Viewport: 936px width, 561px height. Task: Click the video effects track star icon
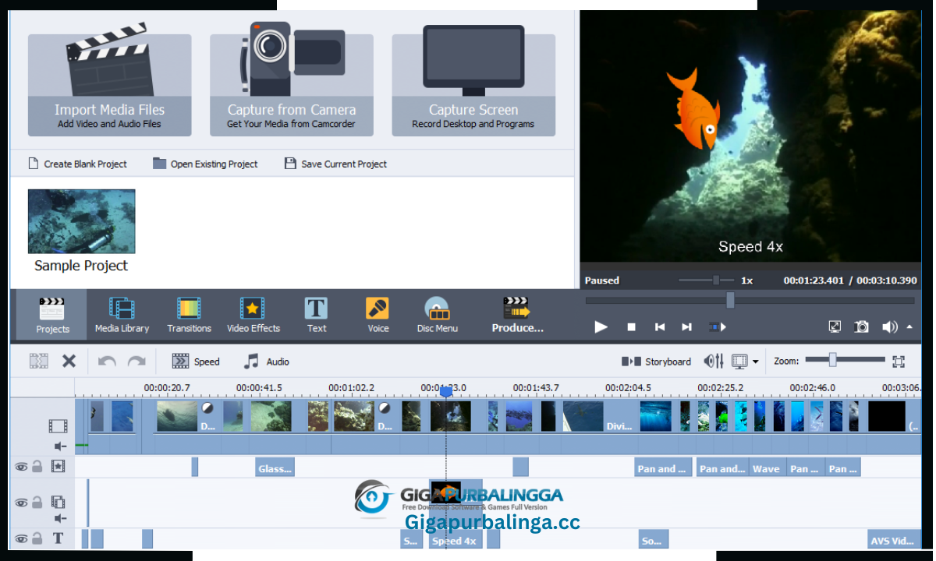58,466
